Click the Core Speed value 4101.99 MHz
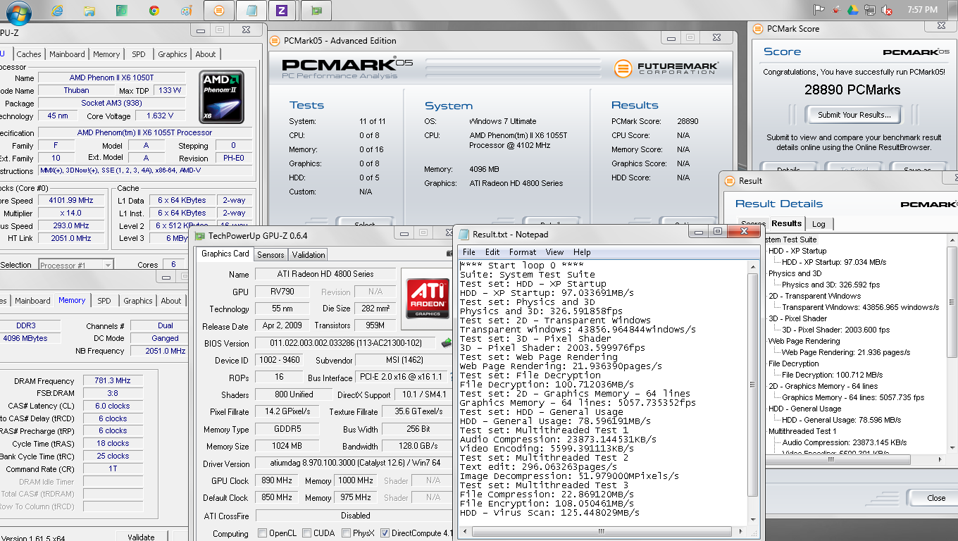958x541 pixels. click(71, 200)
